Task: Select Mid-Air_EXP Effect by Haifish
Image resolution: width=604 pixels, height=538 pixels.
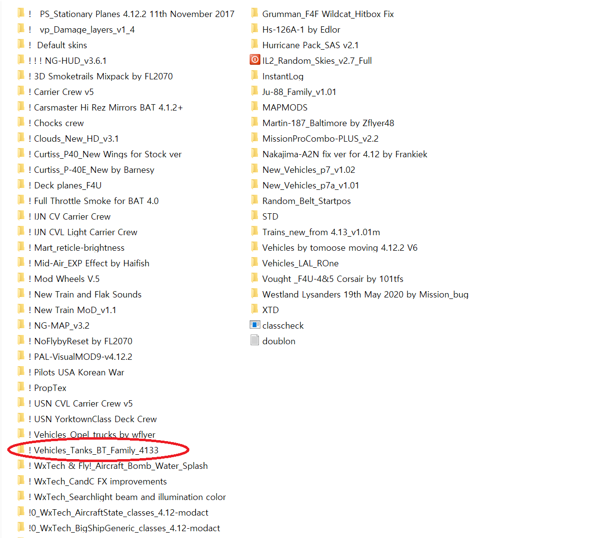Action: click(x=89, y=263)
